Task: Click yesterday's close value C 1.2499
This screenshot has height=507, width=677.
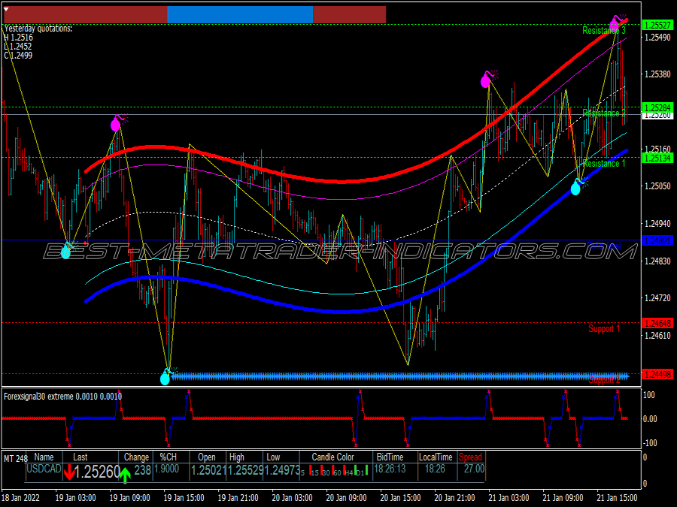Action: [18, 55]
